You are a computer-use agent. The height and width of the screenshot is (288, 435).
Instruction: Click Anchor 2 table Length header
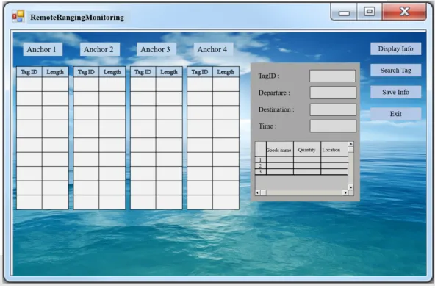(x=112, y=72)
